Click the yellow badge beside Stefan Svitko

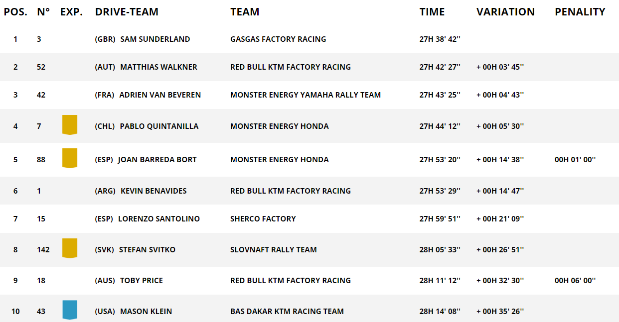point(70,248)
